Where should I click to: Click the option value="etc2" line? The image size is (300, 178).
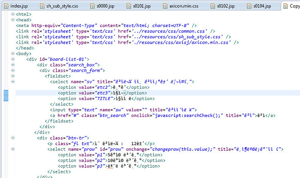[104, 87]
